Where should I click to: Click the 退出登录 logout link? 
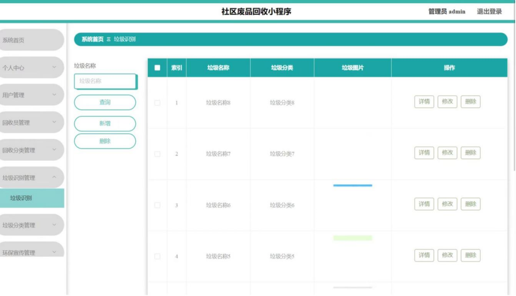[x=490, y=11]
